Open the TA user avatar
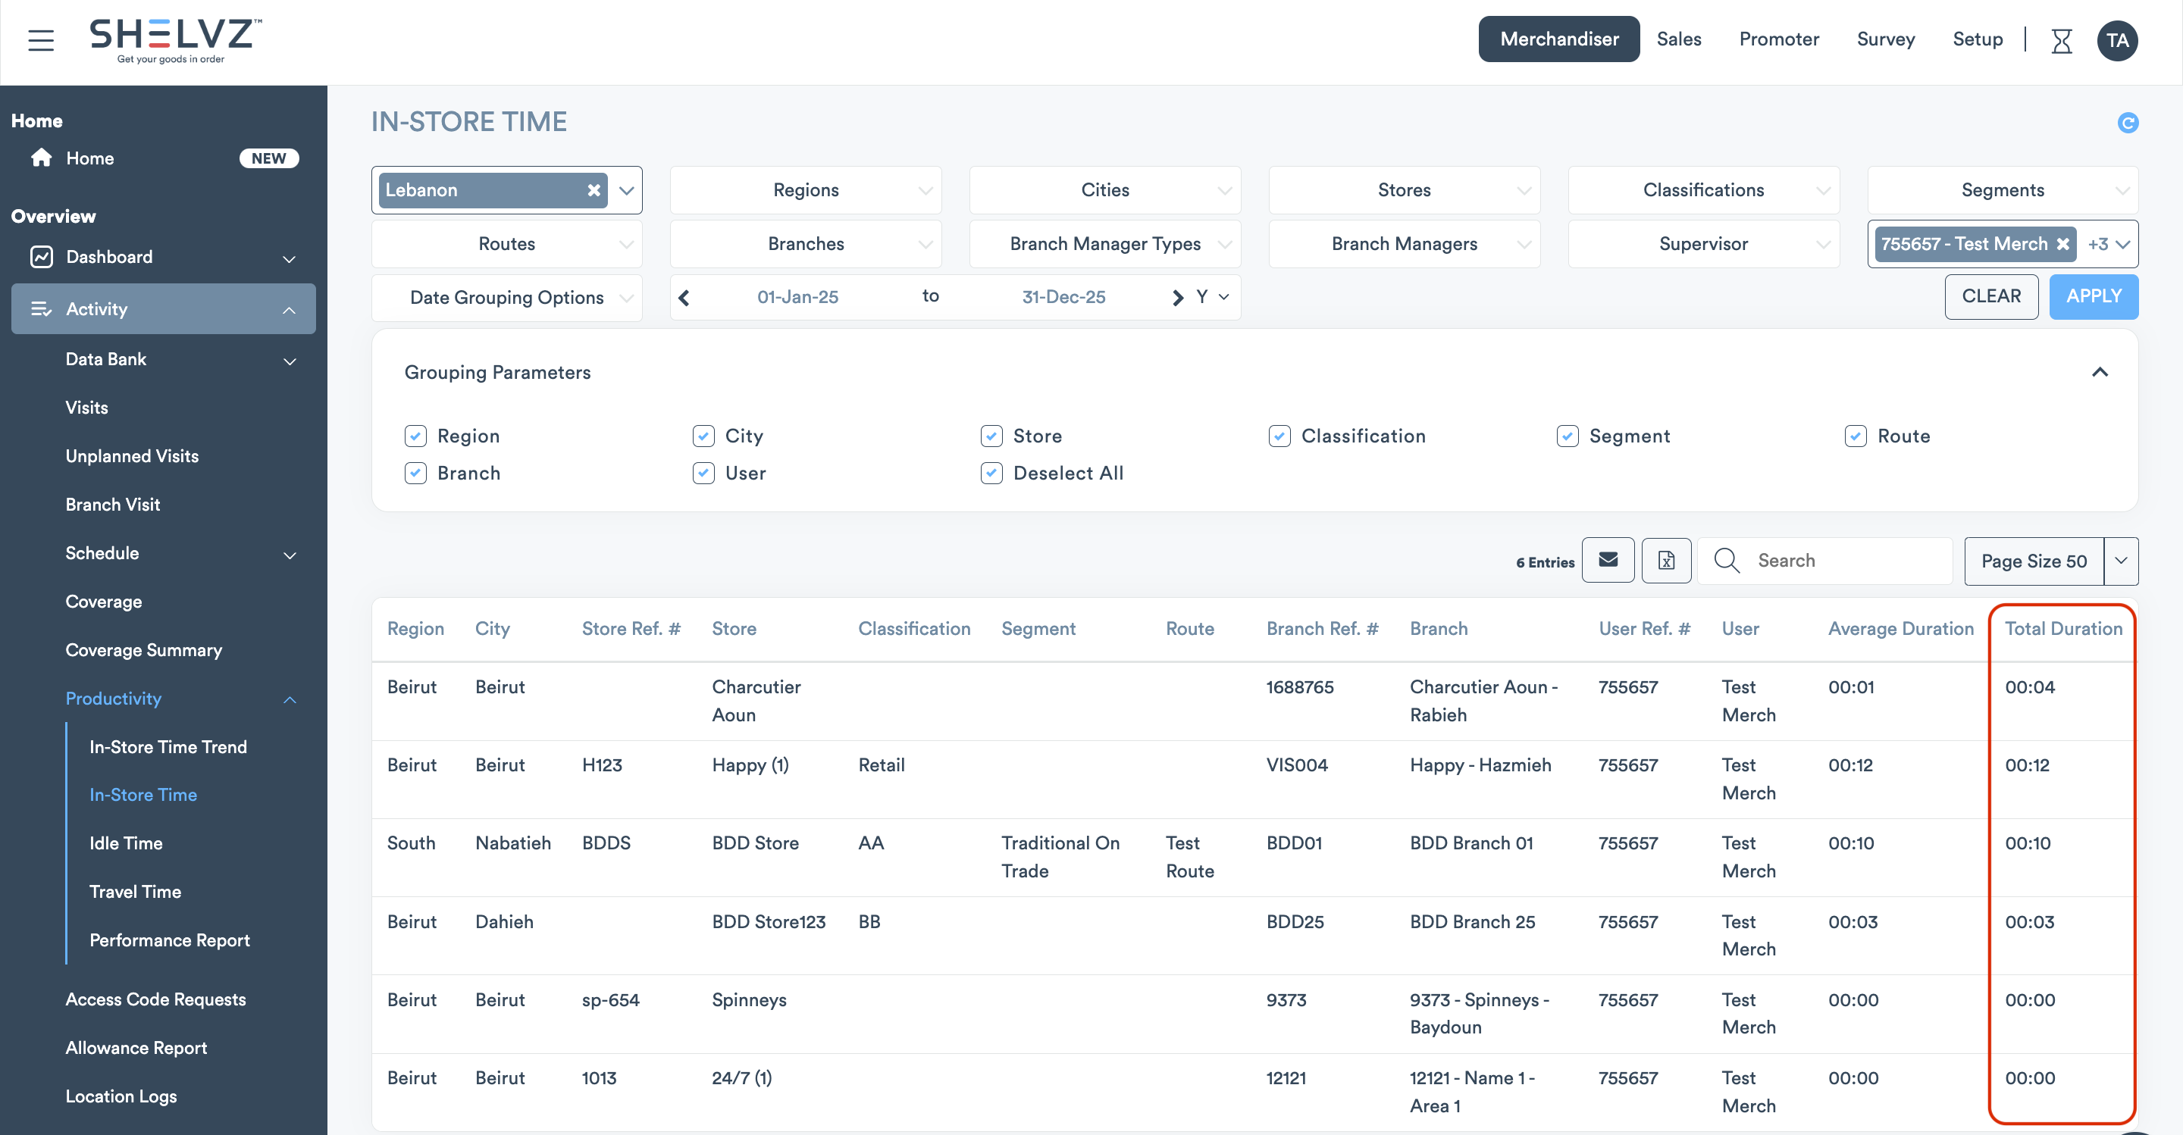The image size is (2183, 1135). coord(2117,40)
